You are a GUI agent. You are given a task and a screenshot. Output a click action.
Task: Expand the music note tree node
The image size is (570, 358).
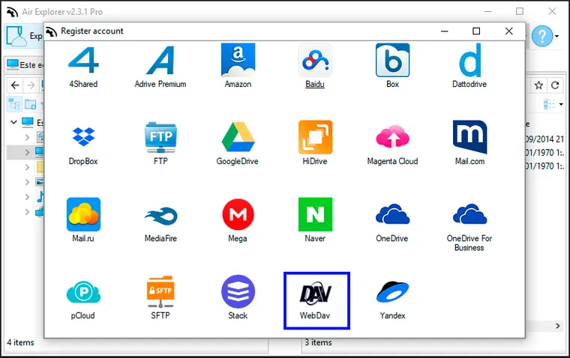pos(27,197)
